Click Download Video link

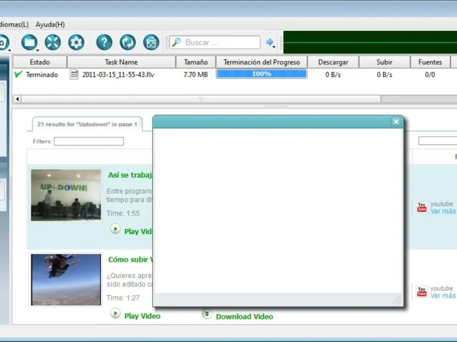click(x=244, y=316)
